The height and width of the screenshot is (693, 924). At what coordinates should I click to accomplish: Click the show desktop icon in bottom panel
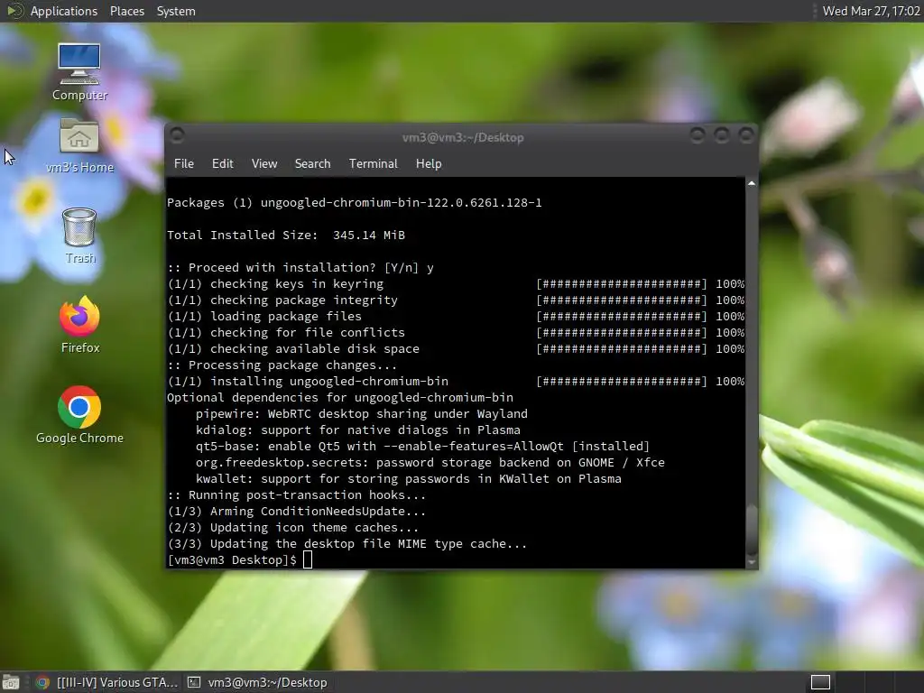click(11, 682)
